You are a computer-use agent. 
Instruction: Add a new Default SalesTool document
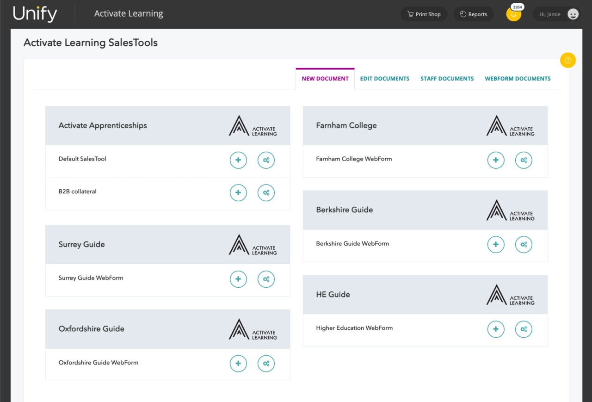[x=238, y=160]
